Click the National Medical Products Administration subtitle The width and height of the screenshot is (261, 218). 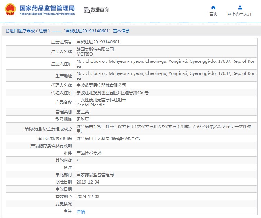pos(47,14)
